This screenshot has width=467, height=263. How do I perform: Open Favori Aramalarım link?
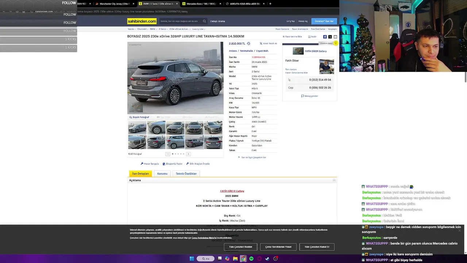tap(300, 29)
